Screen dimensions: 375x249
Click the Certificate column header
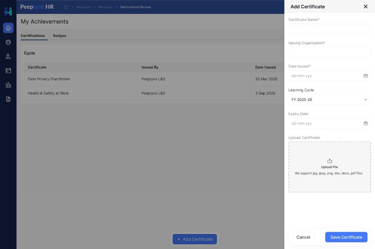pos(37,67)
